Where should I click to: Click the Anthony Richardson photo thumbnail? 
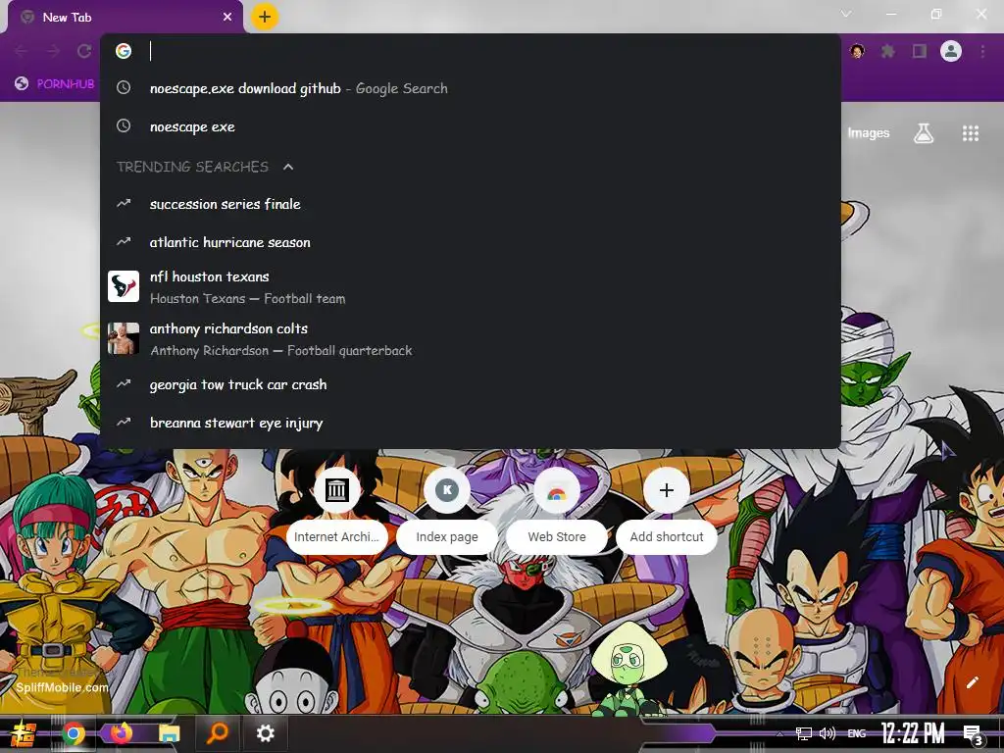(124, 338)
